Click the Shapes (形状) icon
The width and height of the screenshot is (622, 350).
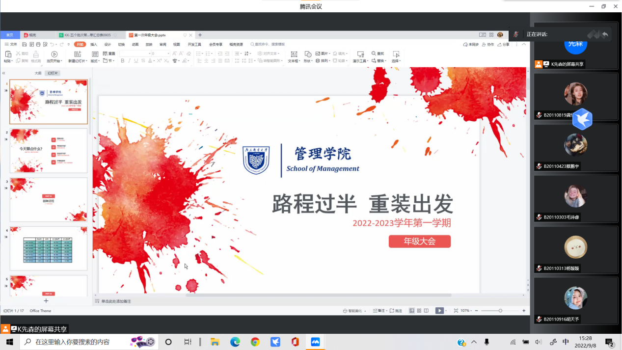tap(307, 54)
